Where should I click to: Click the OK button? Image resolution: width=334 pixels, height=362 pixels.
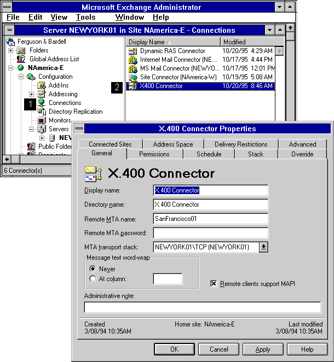[x=174, y=349]
